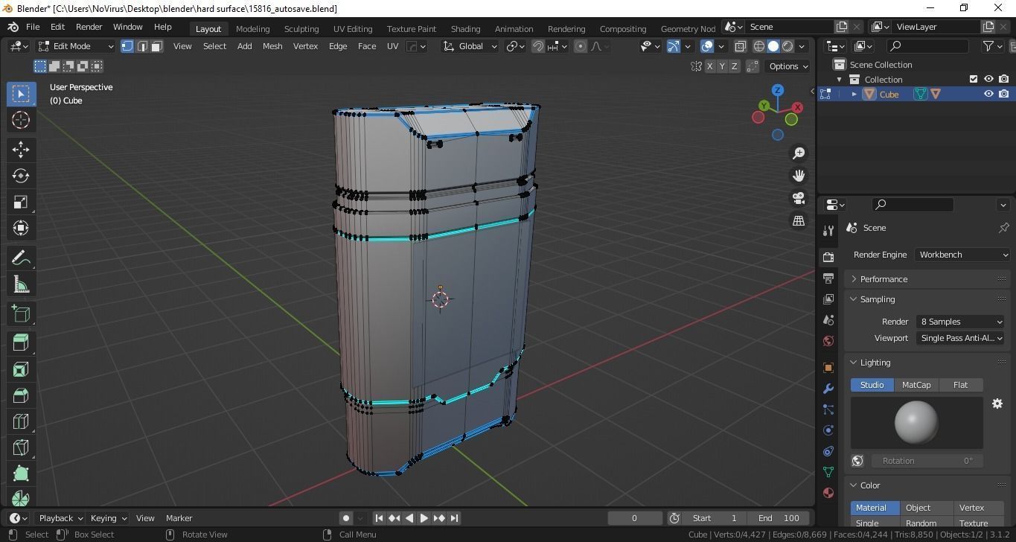1016x542 pixels.
Task: Switch to the Sculpting workspace tab
Action: (x=301, y=28)
